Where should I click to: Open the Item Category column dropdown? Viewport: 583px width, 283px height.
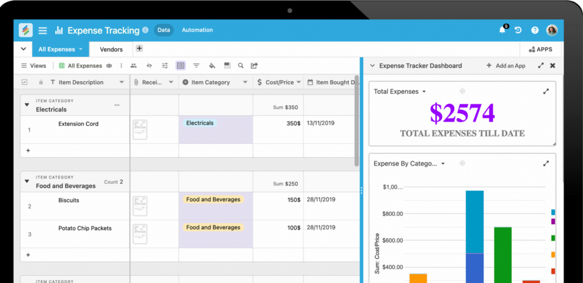[245, 82]
